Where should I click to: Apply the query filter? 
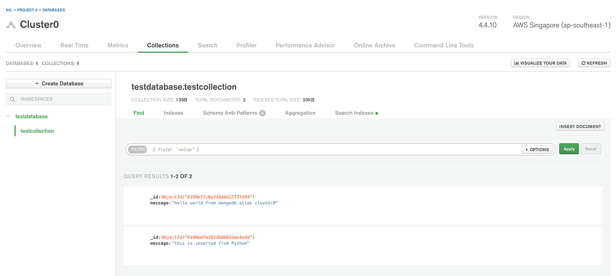coord(569,149)
